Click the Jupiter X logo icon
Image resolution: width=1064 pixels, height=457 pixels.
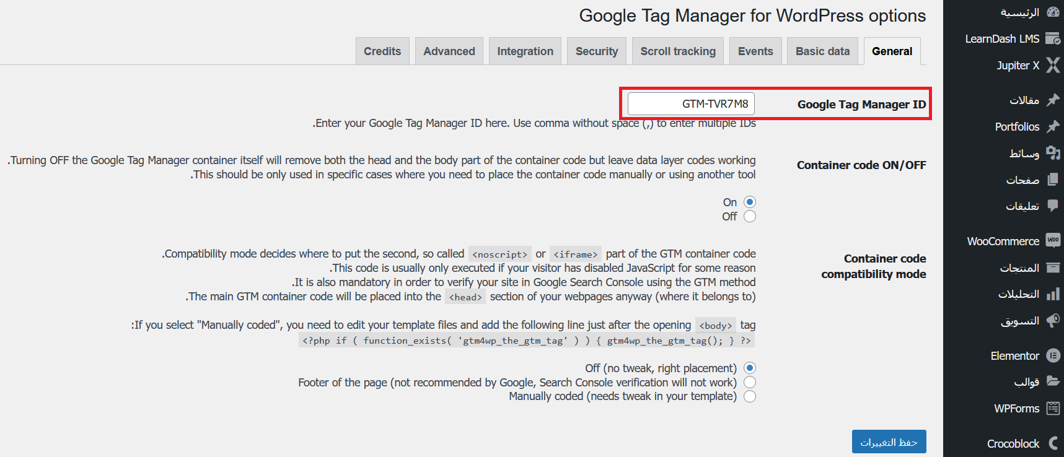(1053, 65)
